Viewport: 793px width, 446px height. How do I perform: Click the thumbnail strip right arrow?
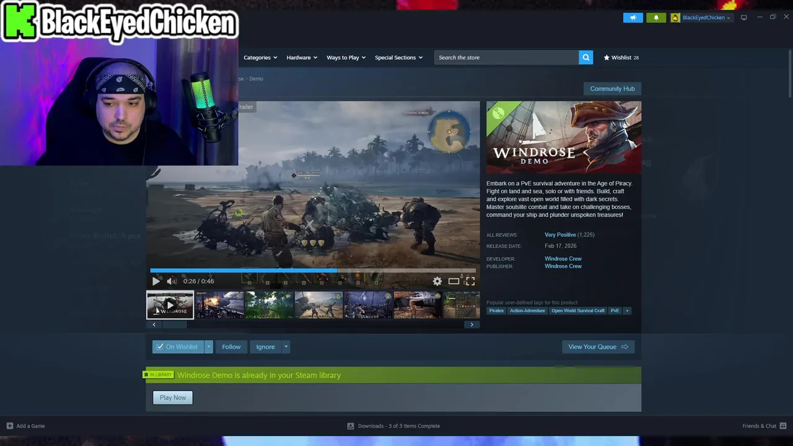(471, 325)
